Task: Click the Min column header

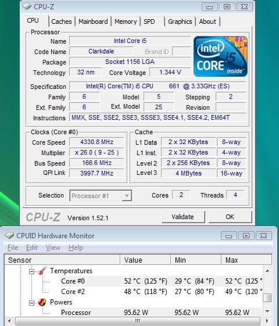Action: (x=196, y=260)
